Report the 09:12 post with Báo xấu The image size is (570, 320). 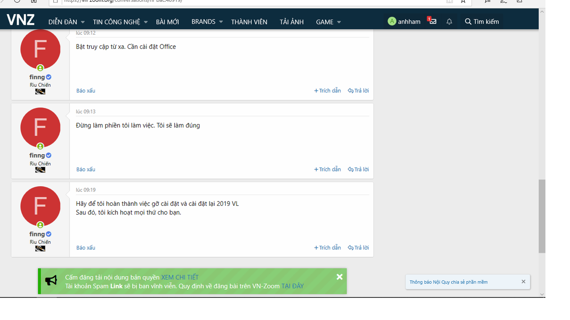(x=85, y=91)
